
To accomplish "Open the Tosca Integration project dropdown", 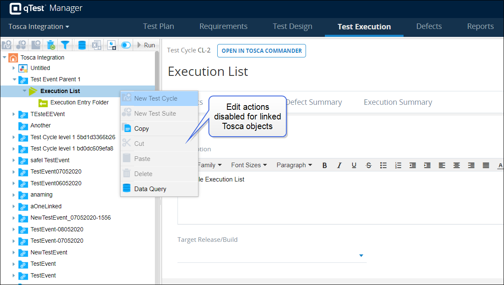I will click(39, 26).
